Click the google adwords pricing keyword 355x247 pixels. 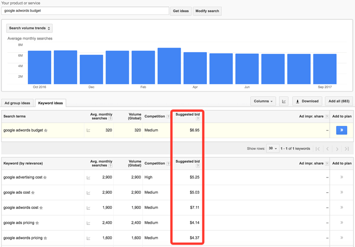pyautogui.click(x=23, y=238)
